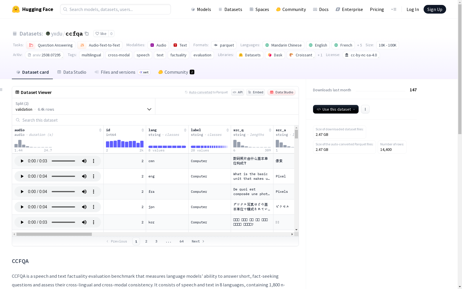Viewport: 462px width, 289px height.
Task: Click the Question Answering task tag
Action: pyautogui.click(x=51, y=45)
